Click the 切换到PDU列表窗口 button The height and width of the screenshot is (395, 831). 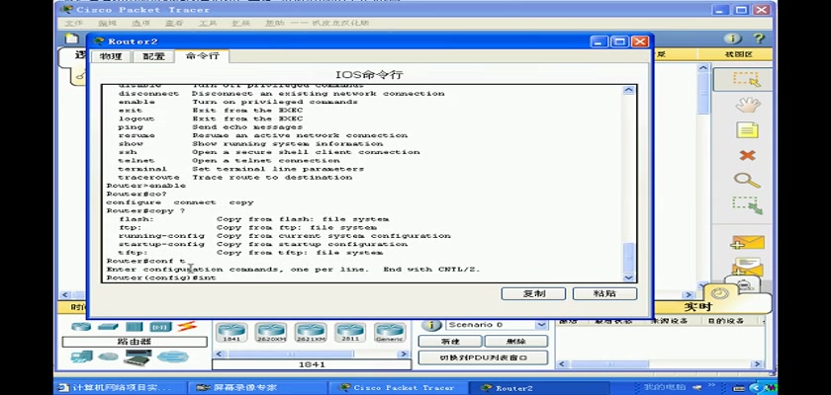483,357
